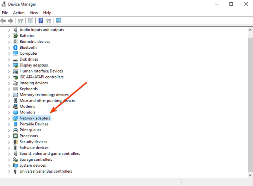Expand the Network adapters node
This screenshot has height=186, width=253.
click(9, 119)
